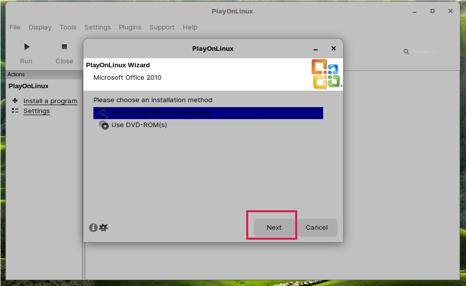Minimize the main PlayOnLinux window
The height and width of the screenshot is (286, 466).
tap(415, 11)
